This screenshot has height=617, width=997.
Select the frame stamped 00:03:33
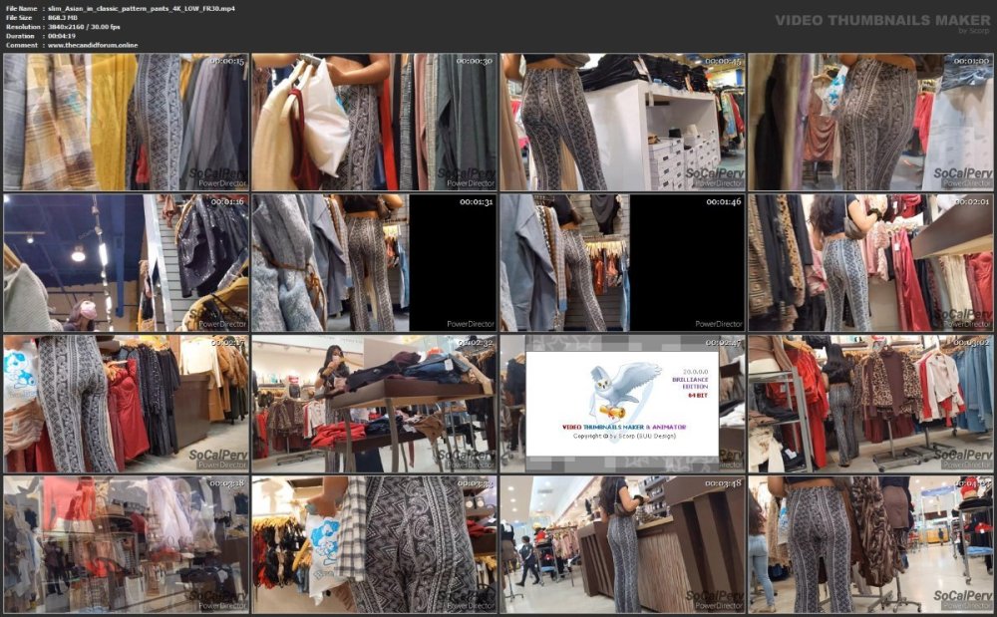pos(374,545)
